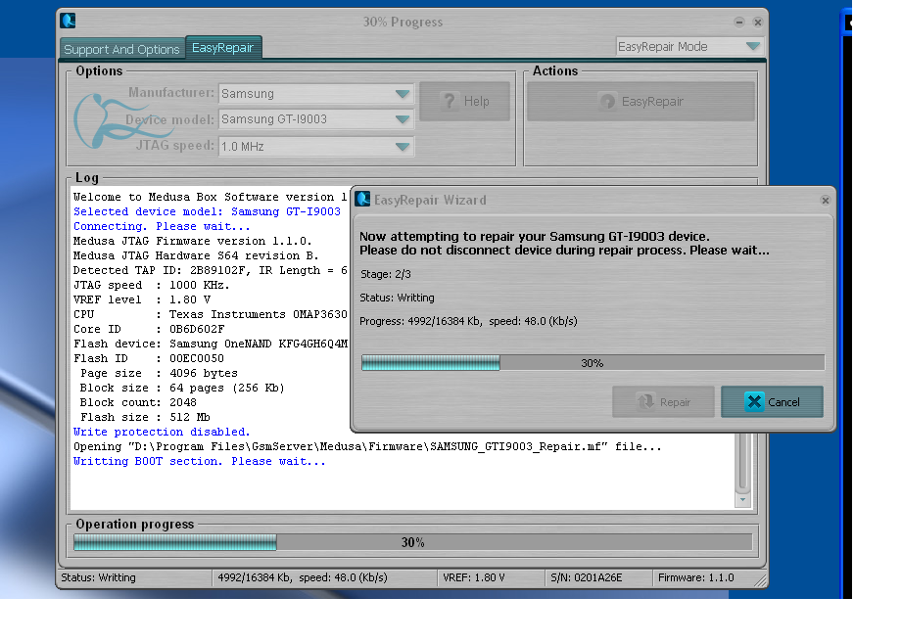
Task: Click status bar '4992/16384 Kb, speed' entry
Action: (x=302, y=577)
